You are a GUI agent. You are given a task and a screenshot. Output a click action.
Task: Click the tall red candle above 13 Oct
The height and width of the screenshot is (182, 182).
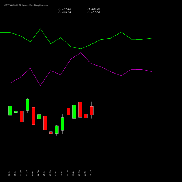point(33,116)
